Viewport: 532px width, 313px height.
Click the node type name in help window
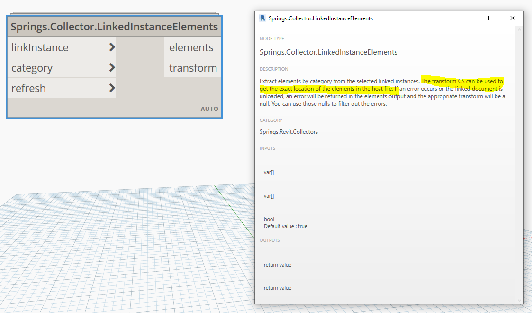328,52
